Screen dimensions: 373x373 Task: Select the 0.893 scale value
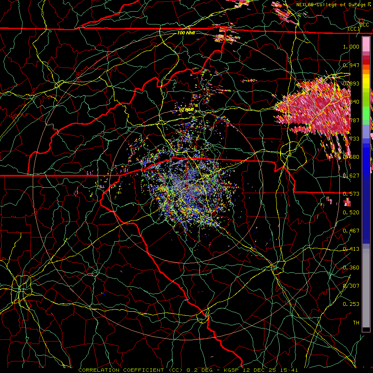[x=351, y=83]
